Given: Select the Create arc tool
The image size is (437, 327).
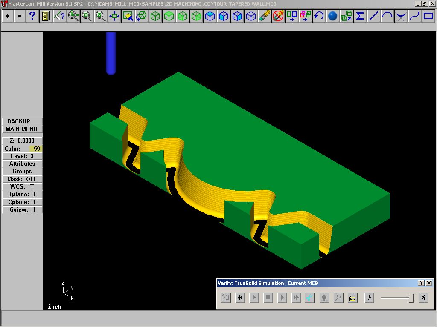Looking at the screenshot, I should click(x=387, y=16).
